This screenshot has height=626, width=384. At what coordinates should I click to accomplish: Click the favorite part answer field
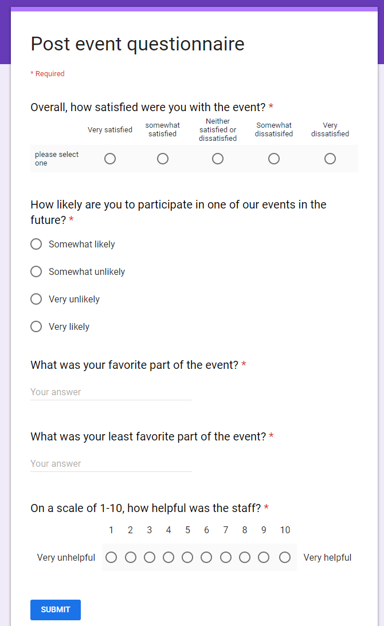[111, 392]
